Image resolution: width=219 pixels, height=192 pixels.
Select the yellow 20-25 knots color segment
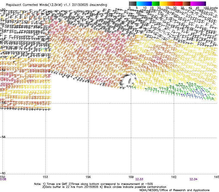163,4
